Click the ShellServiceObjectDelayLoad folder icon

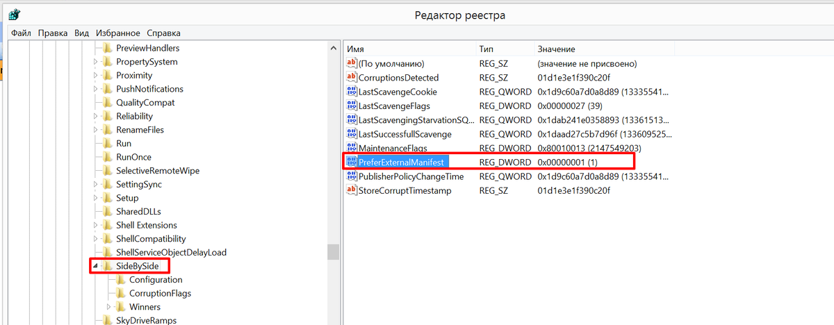point(108,253)
